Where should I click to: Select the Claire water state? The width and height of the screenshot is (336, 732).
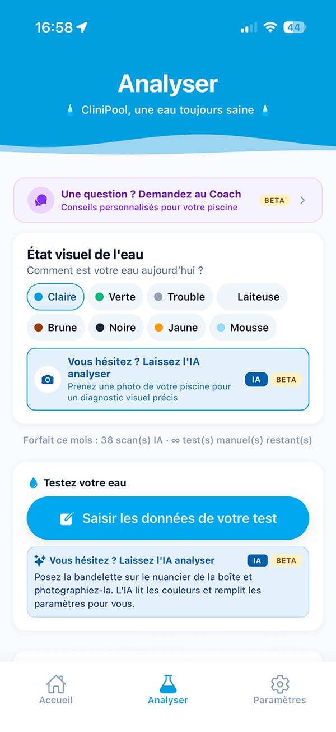pos(55,297)
